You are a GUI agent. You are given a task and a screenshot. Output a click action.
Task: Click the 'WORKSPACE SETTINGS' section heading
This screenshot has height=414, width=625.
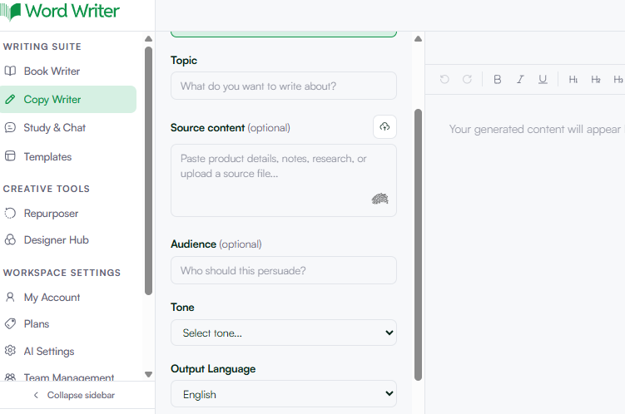(62, 273)
